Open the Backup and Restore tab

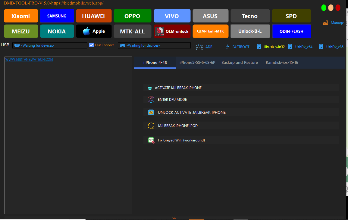tap(240, 63)
